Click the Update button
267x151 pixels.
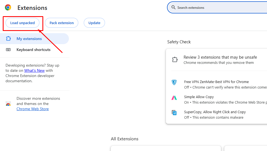[94, 23]
